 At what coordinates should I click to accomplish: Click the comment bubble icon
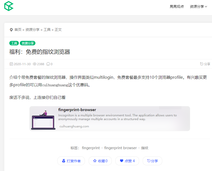click(48, 64)
